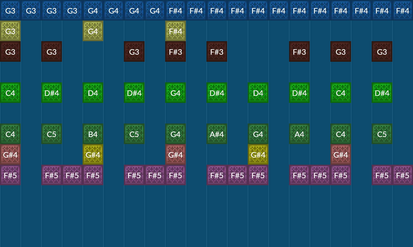Click the dark green B4 note block
Image resolution: width=413 pixels, height=247 pixels.
pyautogui.click(x=93, y=134)
